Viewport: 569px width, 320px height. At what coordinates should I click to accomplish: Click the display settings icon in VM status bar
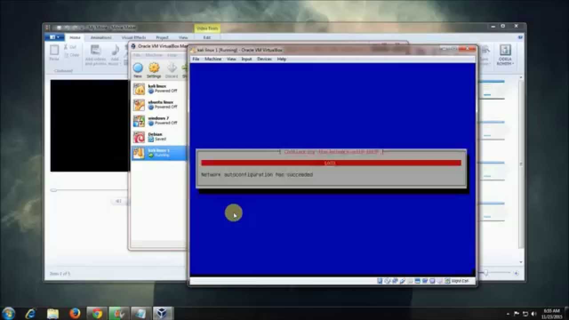pyautogui.click(x=417, y=281)
